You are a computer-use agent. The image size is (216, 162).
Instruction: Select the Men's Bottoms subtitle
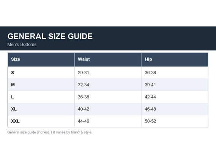click(22, 44)
